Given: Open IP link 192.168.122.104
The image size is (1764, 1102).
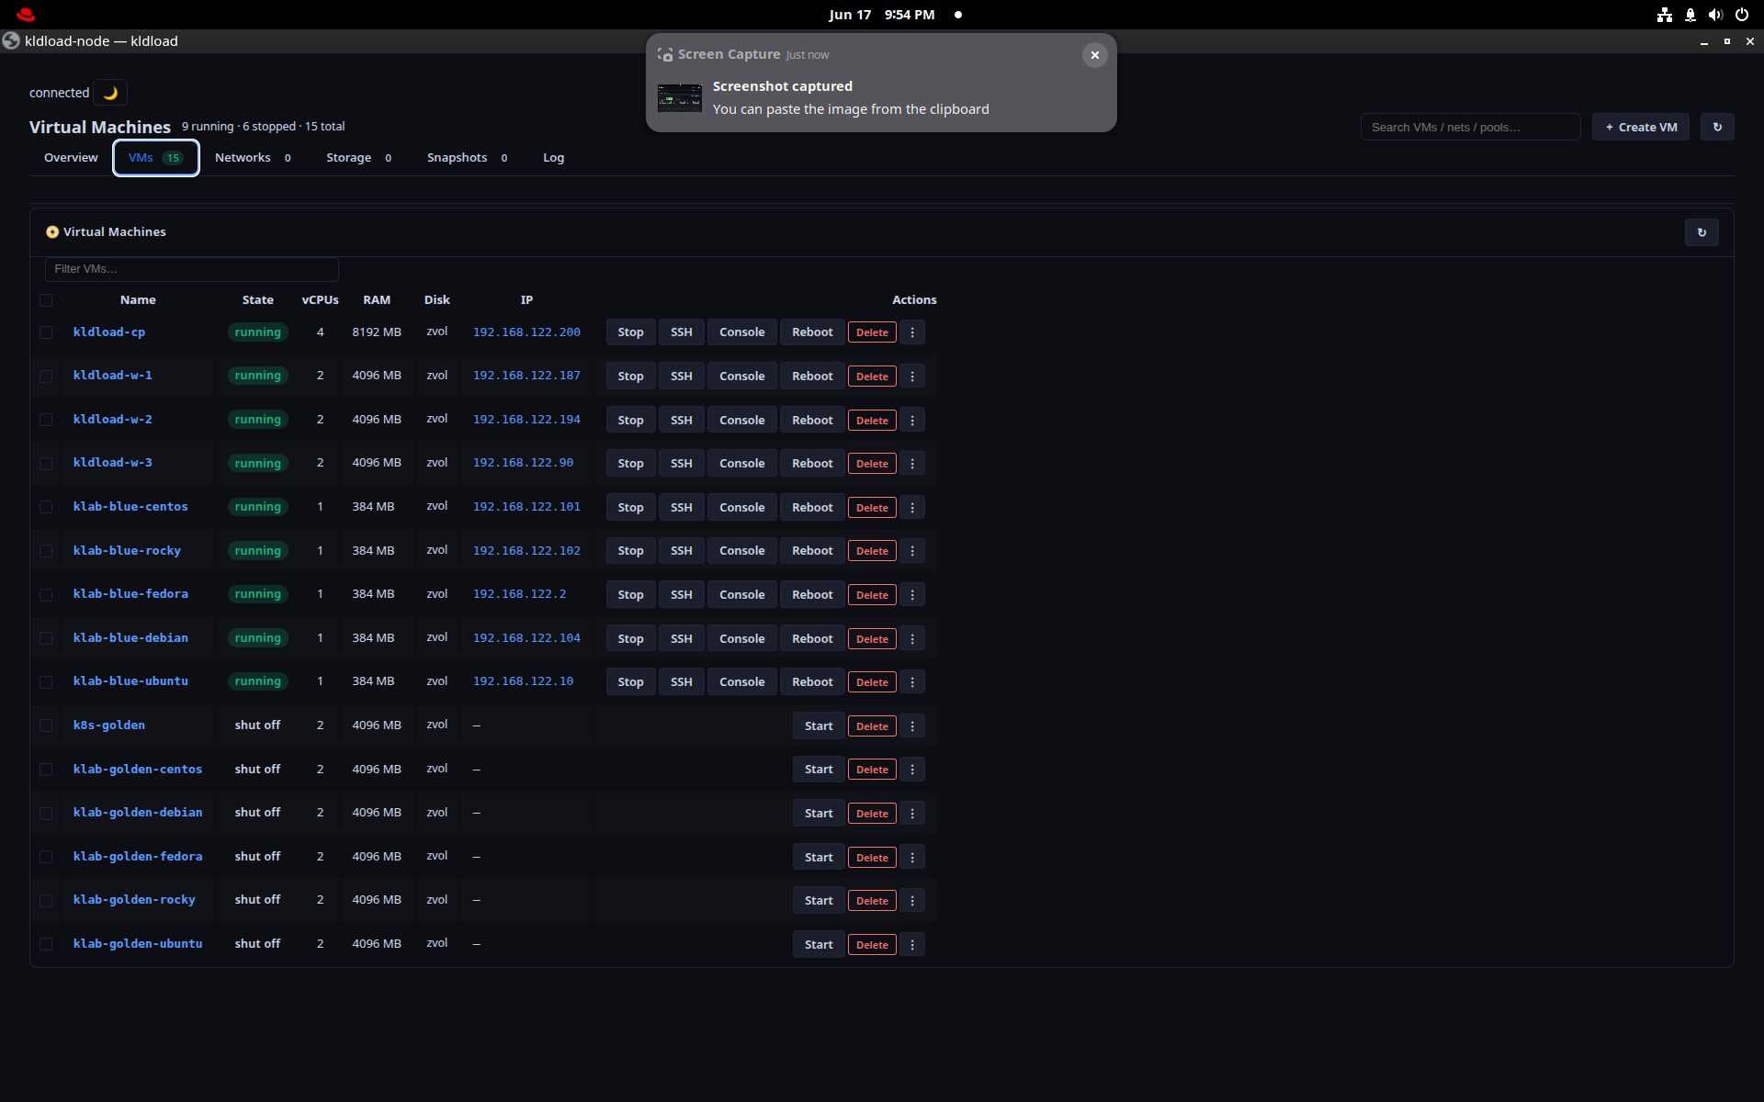Looking at the screenshot, I should point(526,637).
